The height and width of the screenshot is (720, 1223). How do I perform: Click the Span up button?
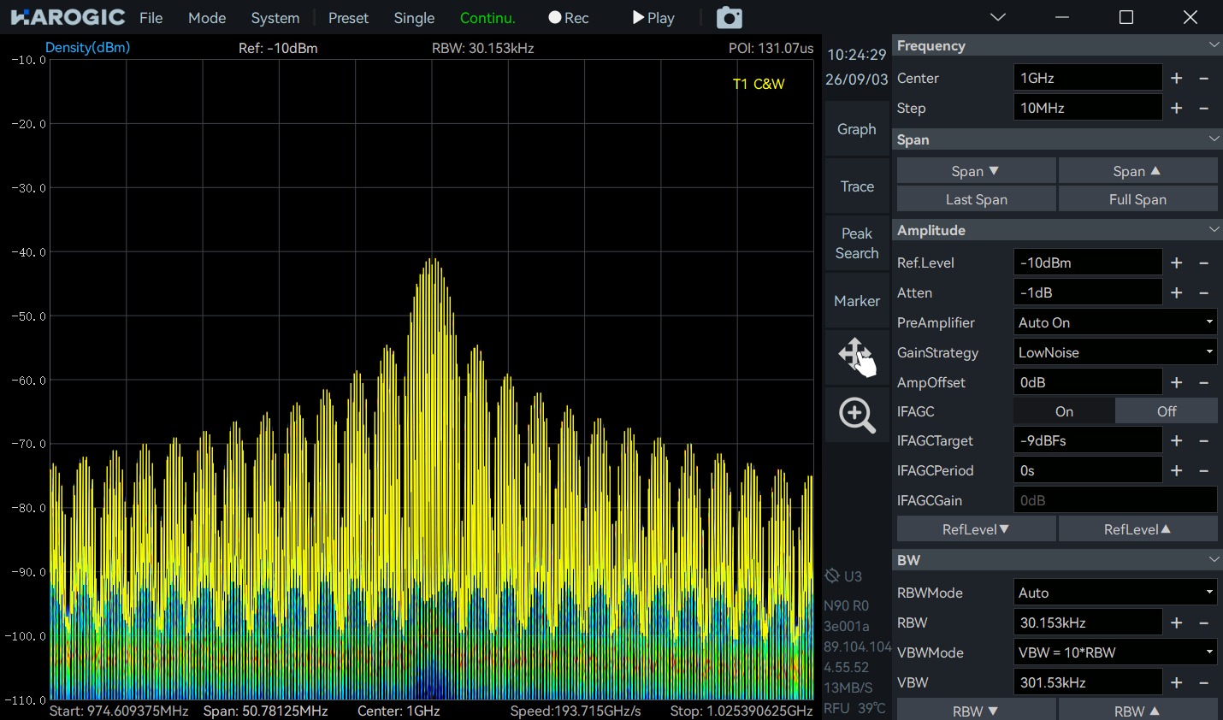pos(1137,171)
